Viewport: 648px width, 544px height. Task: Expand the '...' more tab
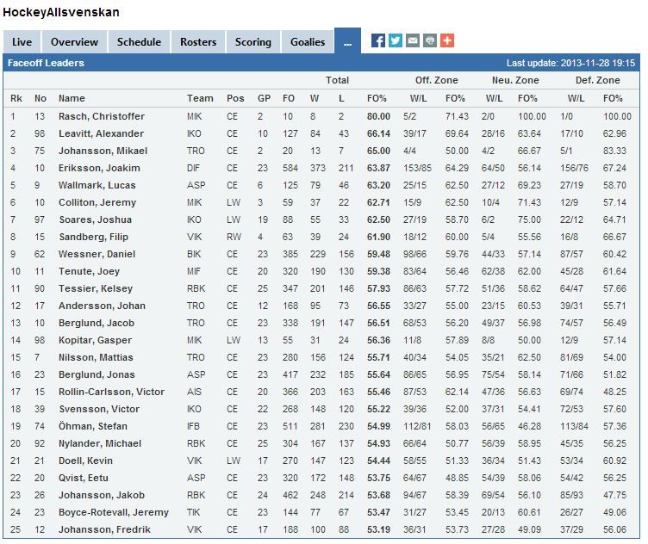(x=347, y=42)
